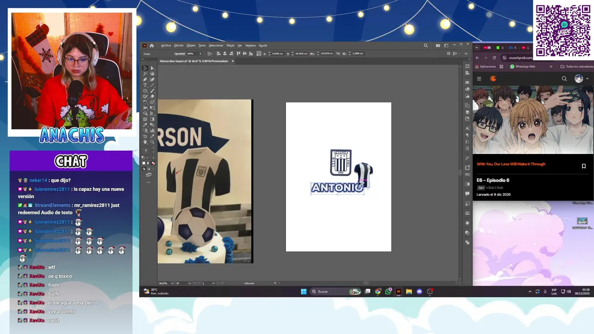Click Illustrator Home icon
The height and width of the screenshot is (334, 594).
coord(152,45)
